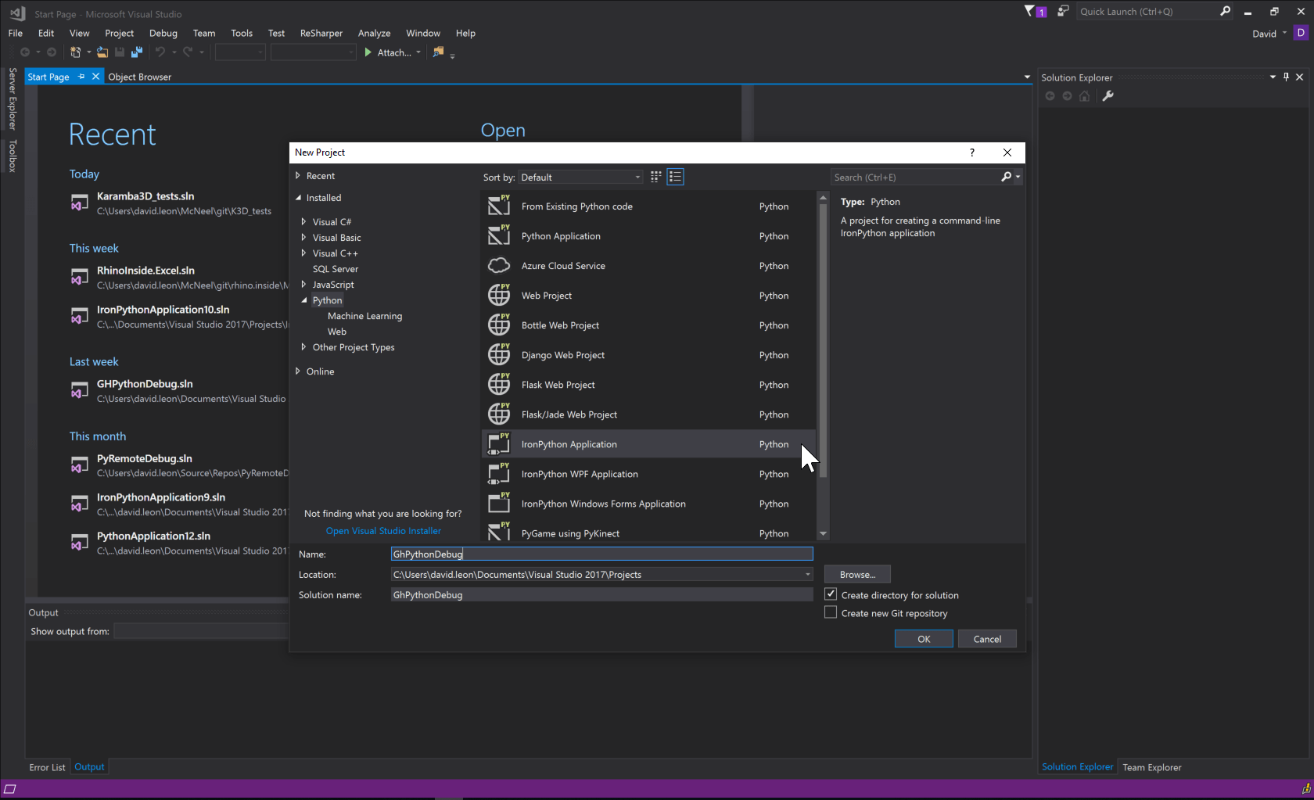
Task: Cancel the New Project dialog
Action: pyautogui.click(x=987, y=639)
